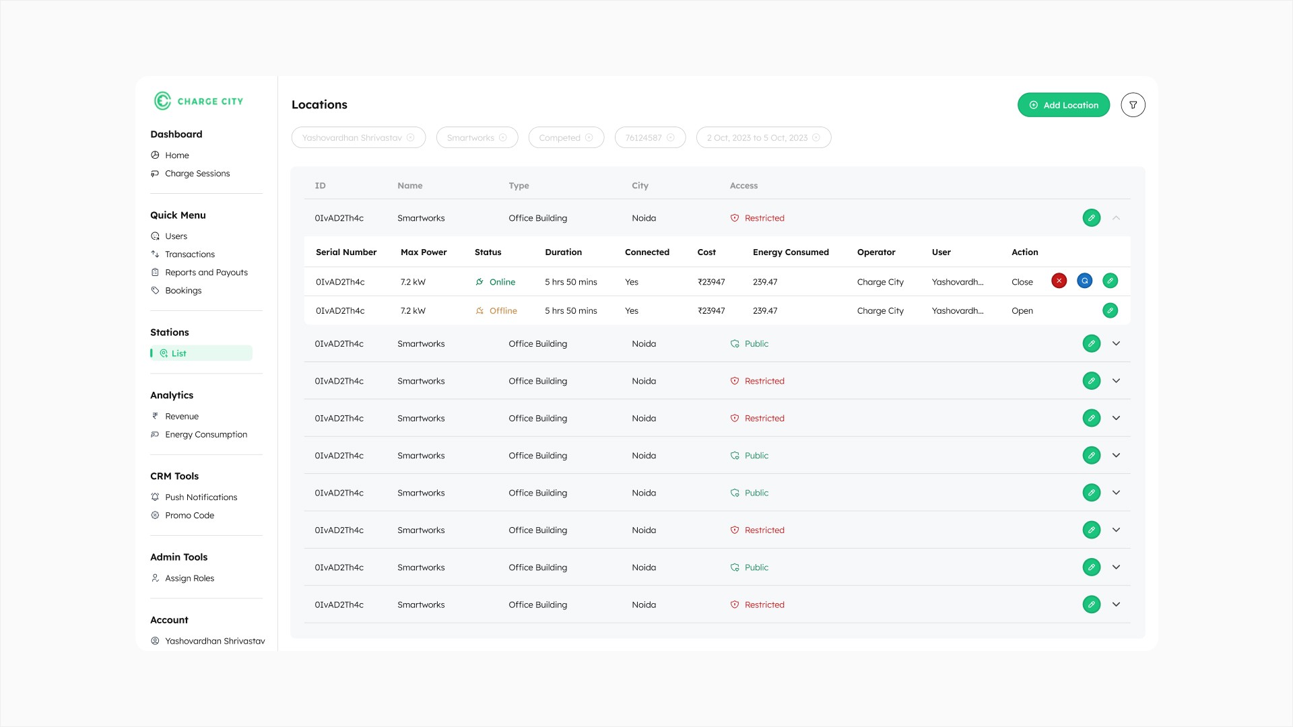Click the Add Location button
Image resolution: width=1293 pixels, height=727 pixels.
pos(1063,105)
